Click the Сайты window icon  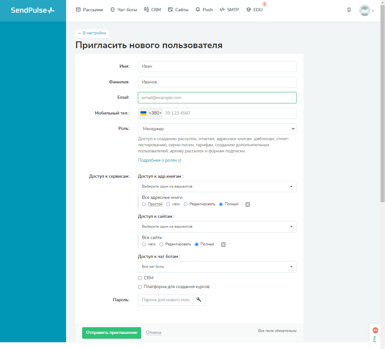[170, 10]
